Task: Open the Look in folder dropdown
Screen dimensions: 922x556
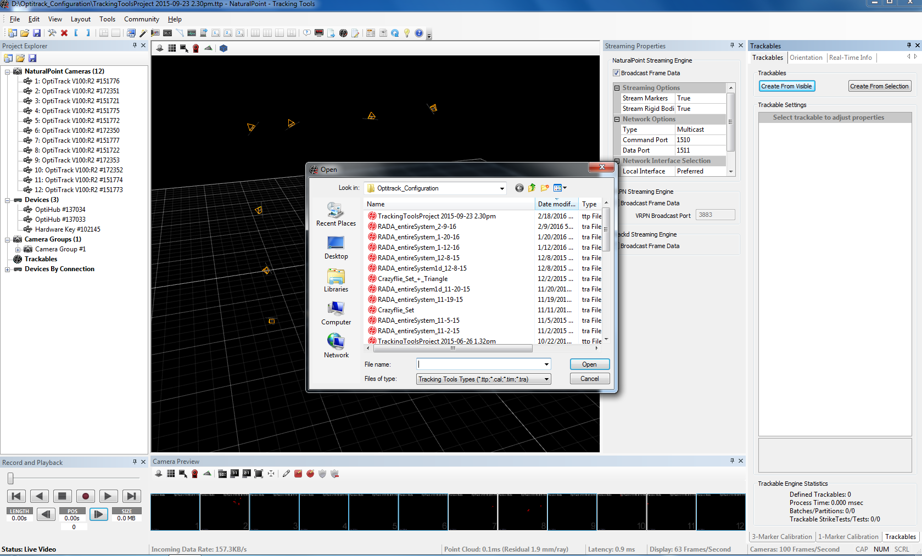Action: 501,188
